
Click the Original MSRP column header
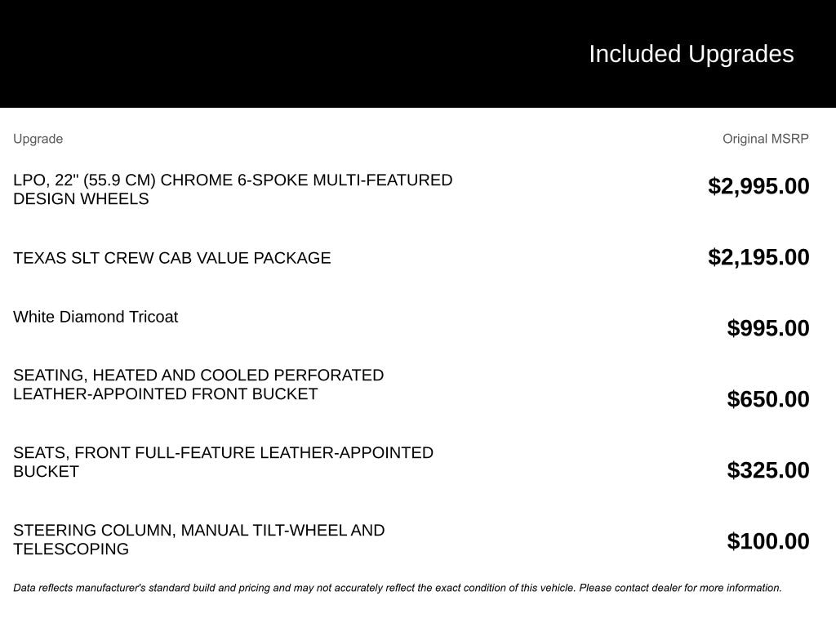765,139
